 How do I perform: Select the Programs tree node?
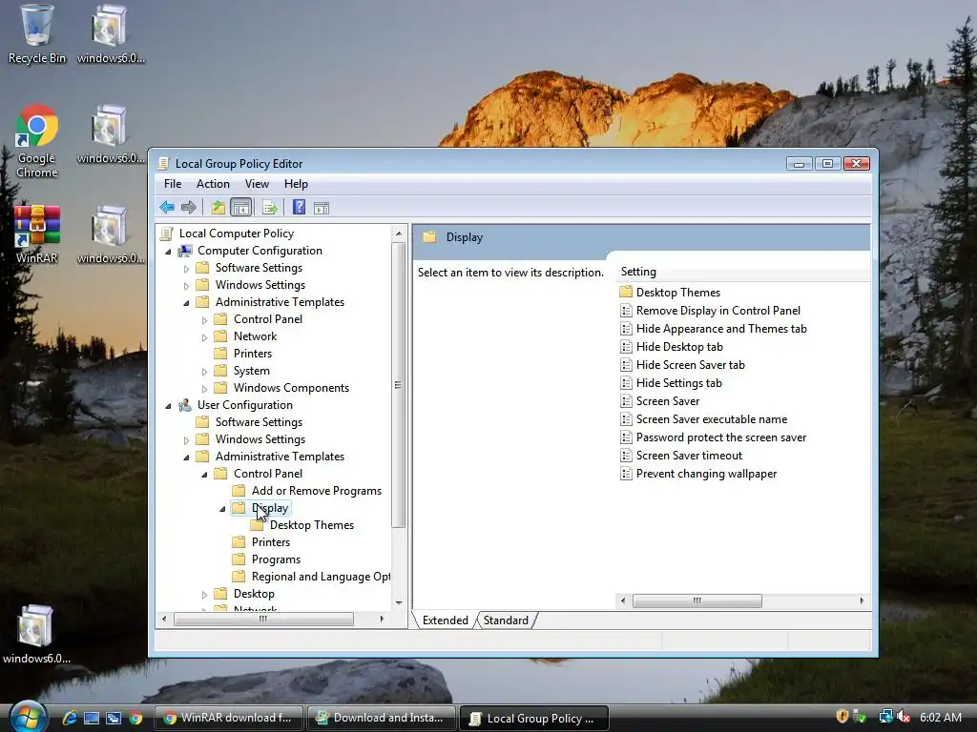click(276, 559)
